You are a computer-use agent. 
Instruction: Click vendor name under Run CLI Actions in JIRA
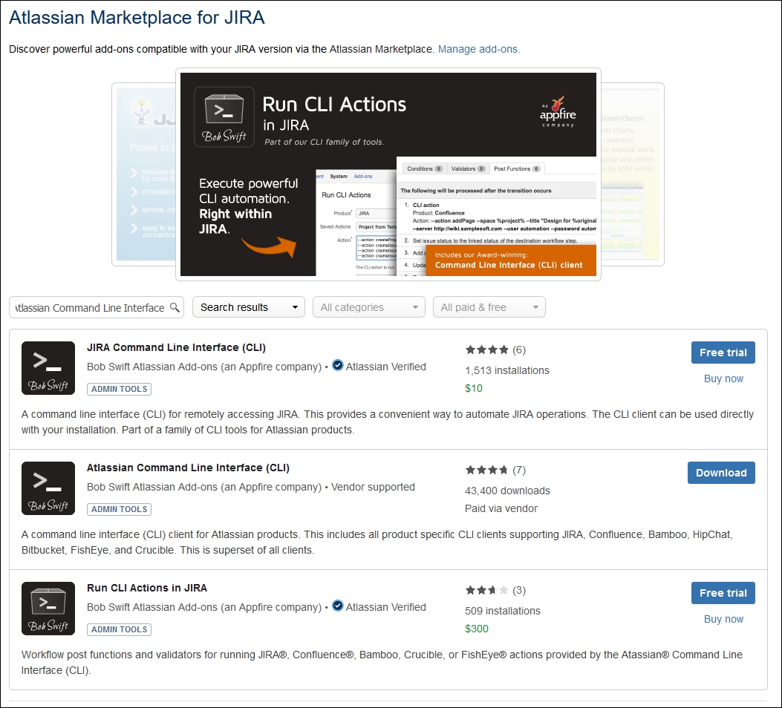pos(204,607)
